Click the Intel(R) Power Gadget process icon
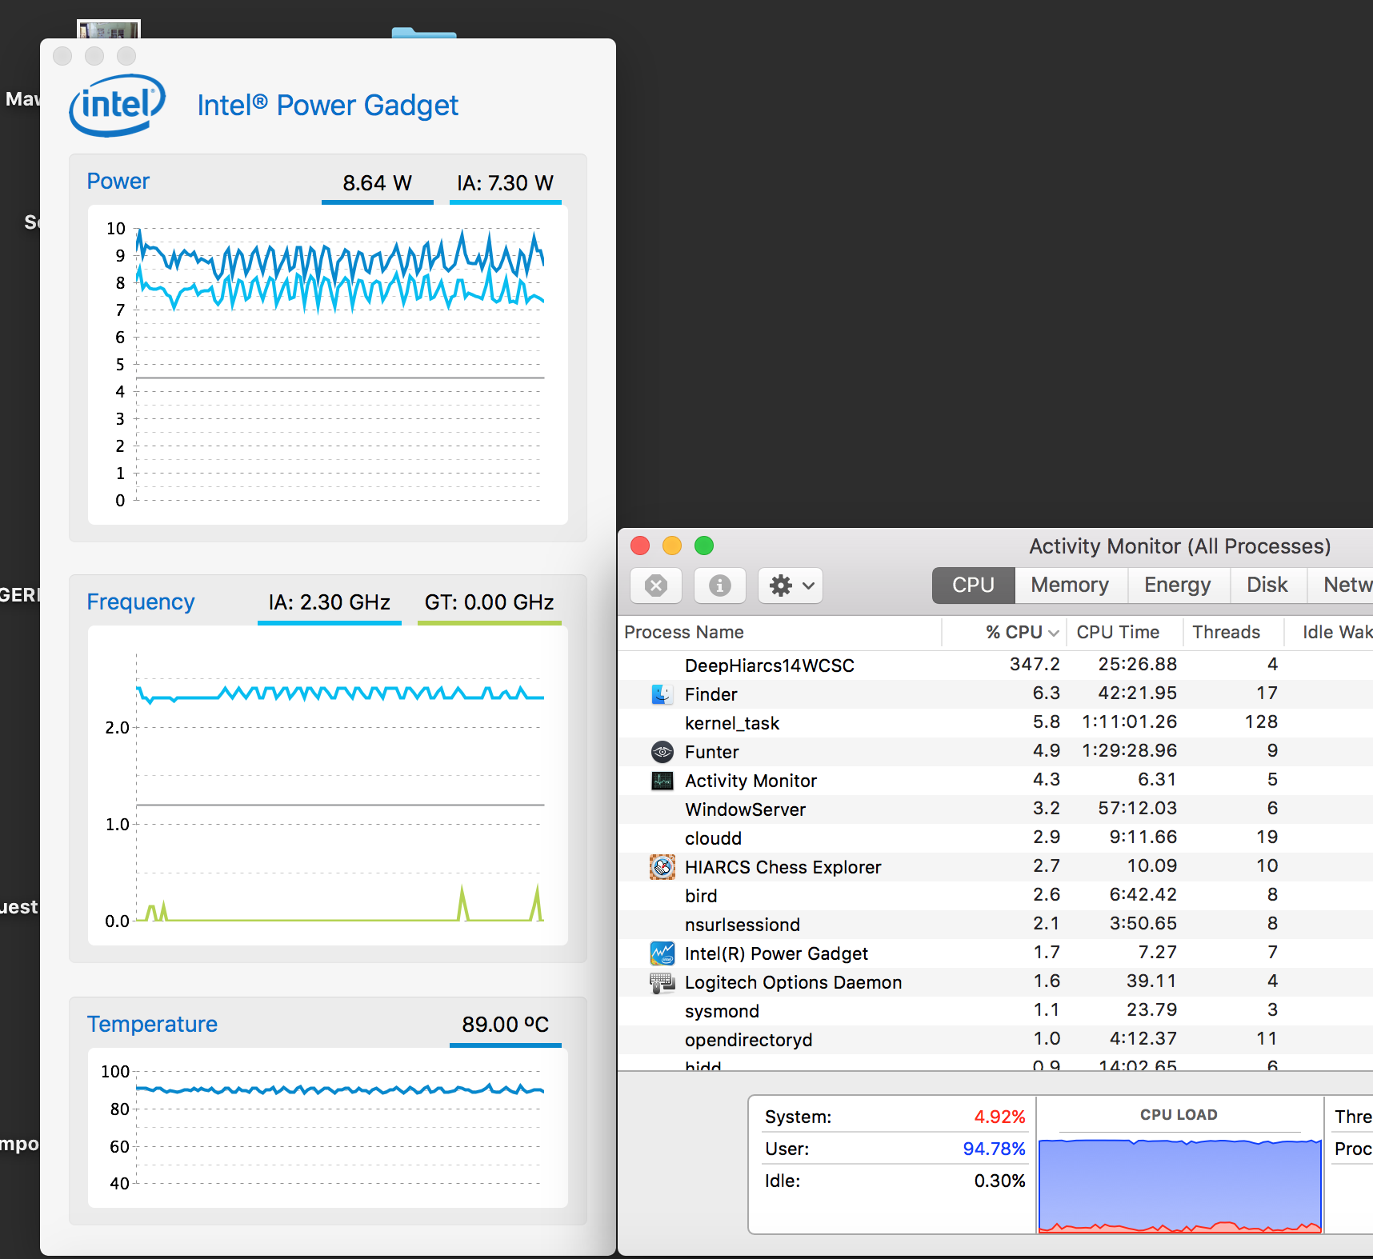 [662, 953]
